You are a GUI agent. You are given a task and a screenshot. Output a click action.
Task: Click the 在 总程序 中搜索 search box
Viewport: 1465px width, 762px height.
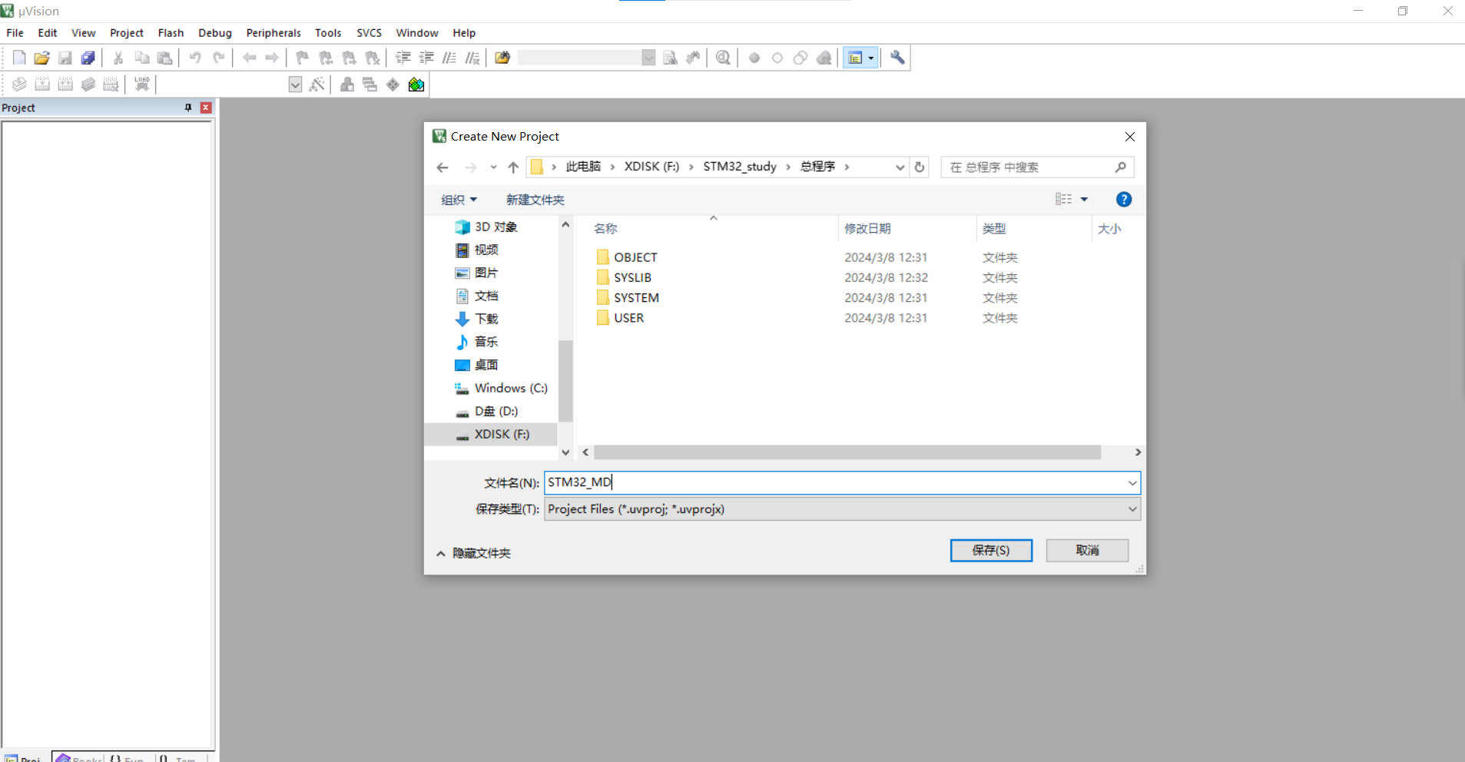tap(1037, 167)
